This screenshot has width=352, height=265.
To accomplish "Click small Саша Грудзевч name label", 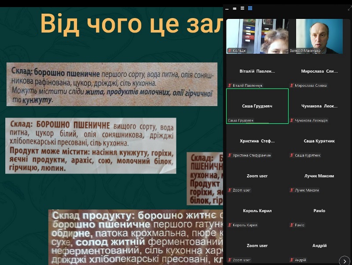I will 240,120.
